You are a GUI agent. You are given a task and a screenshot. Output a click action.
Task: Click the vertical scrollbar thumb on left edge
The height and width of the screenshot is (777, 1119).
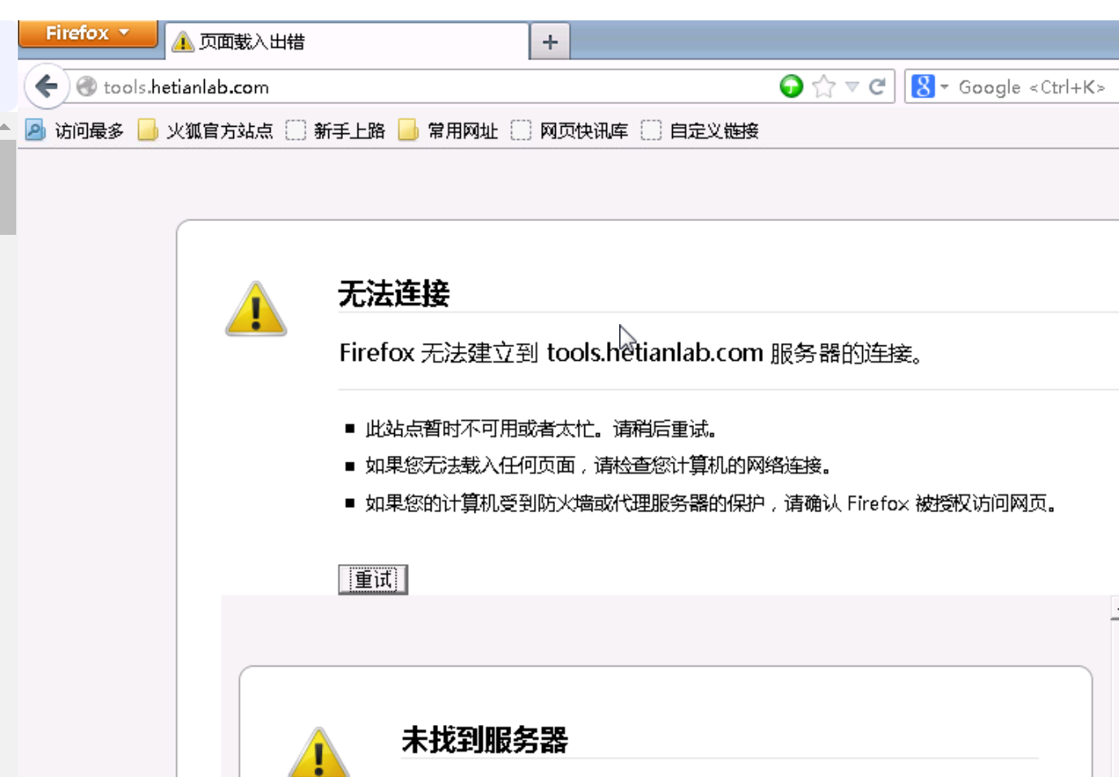coord(8,186)
